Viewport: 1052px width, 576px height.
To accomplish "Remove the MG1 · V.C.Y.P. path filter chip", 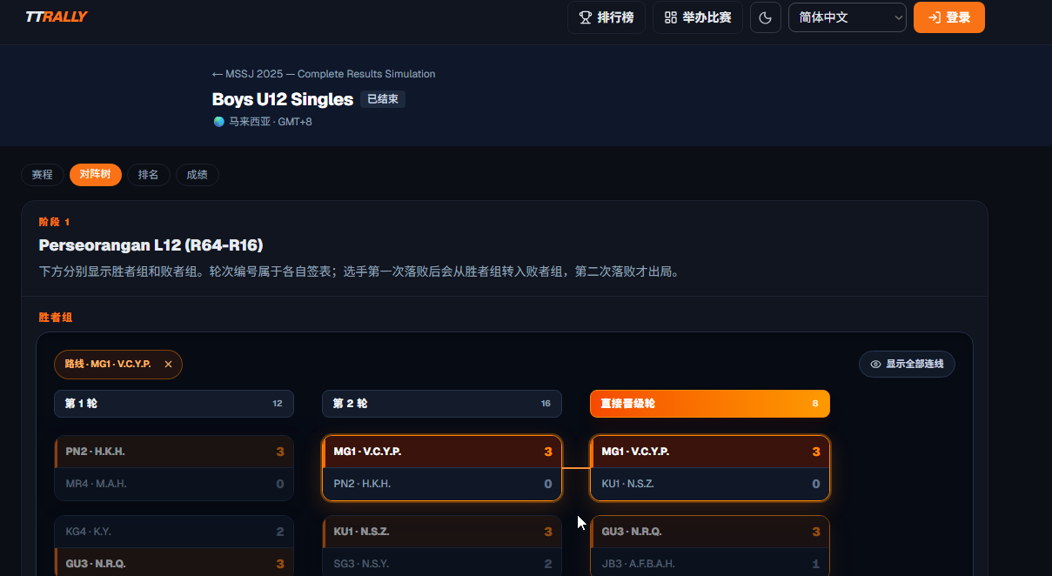I will [x=169, y=365].
